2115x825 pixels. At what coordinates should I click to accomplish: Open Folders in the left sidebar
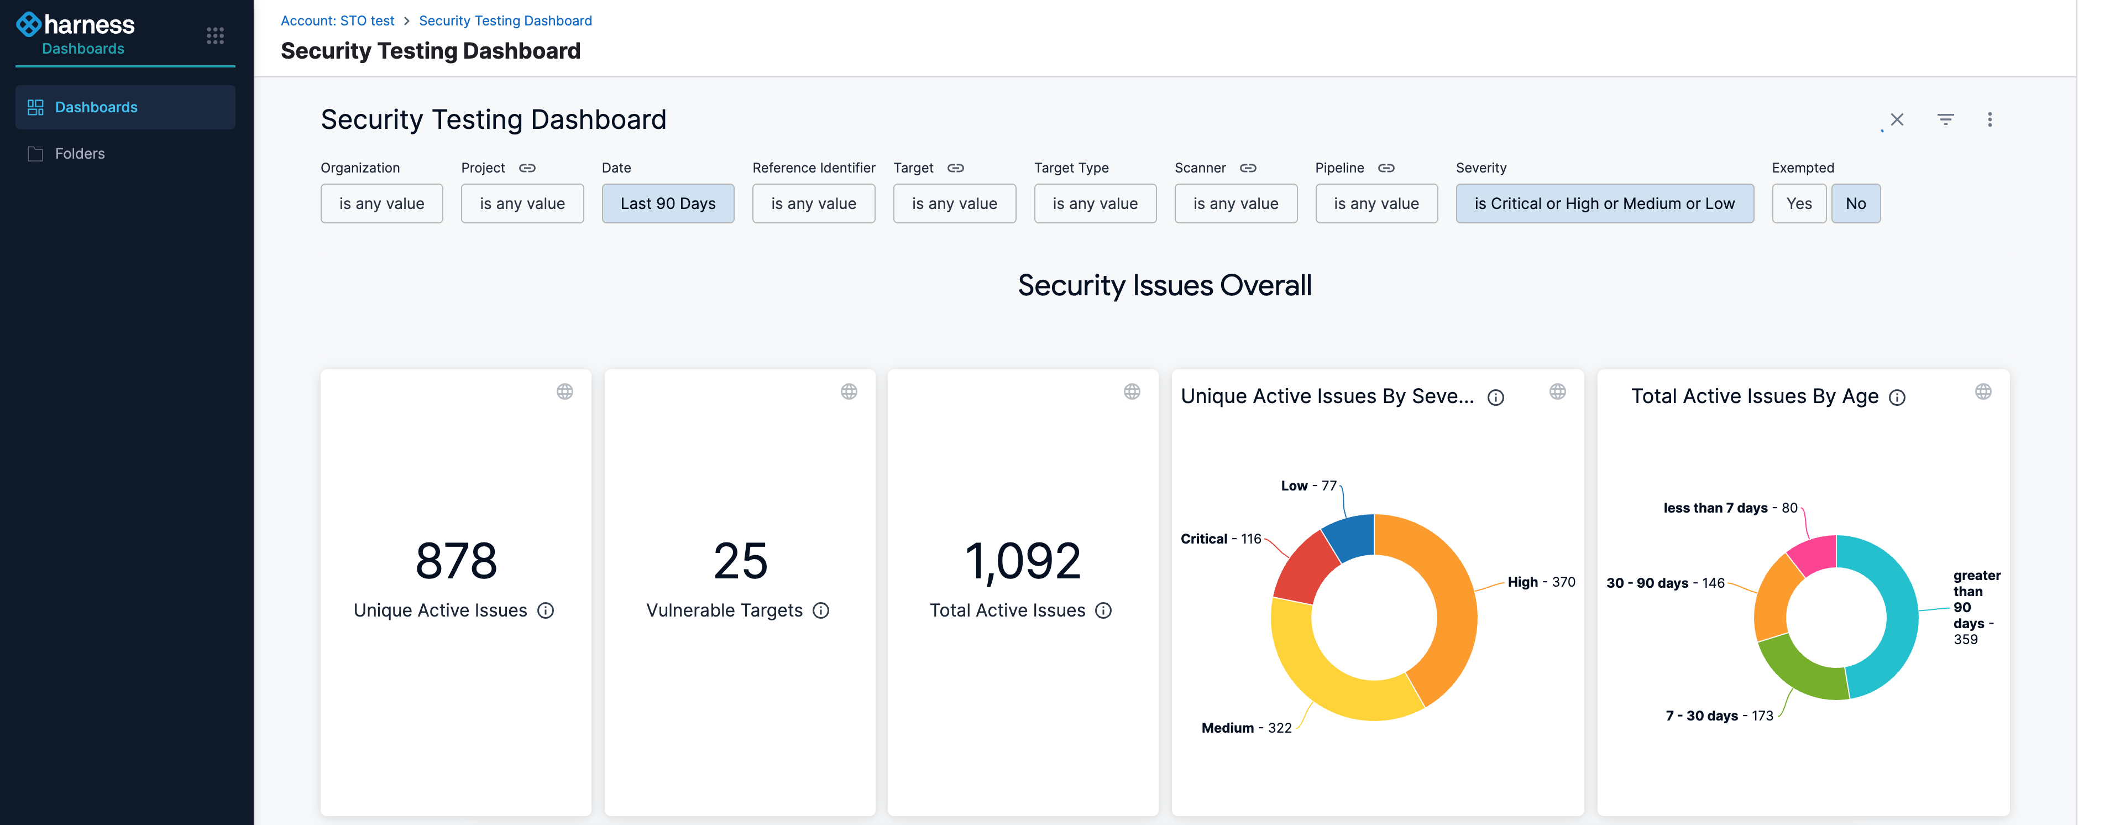(x=80, y=154)
